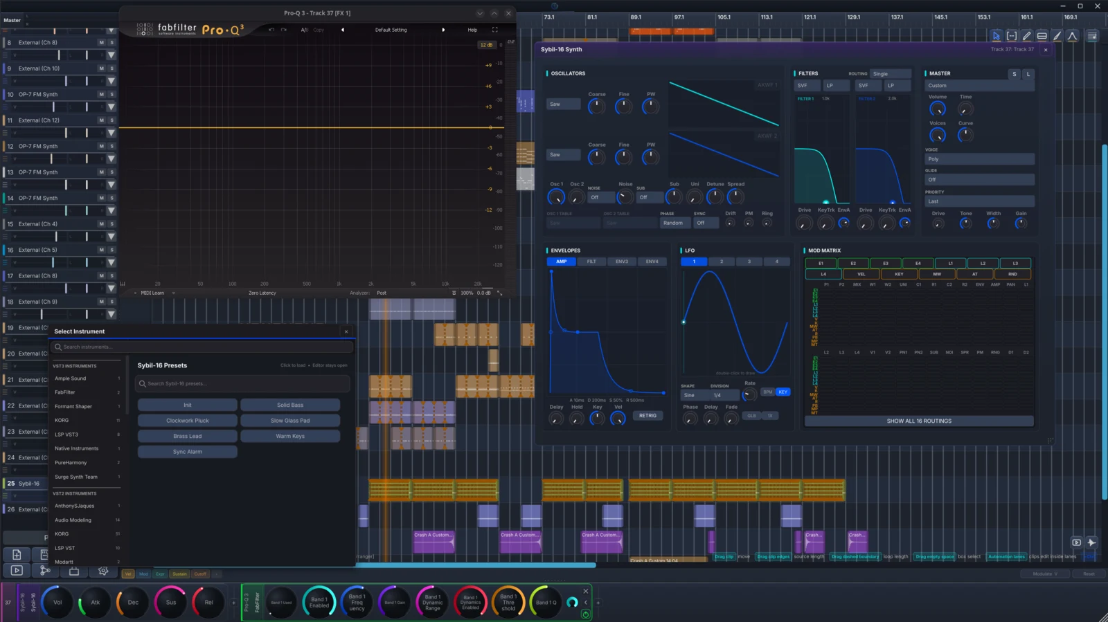Viewport: 1108px width, 622px height.
Task: Close the Sybil-16 Synth window
Action: pos(1046,50)
